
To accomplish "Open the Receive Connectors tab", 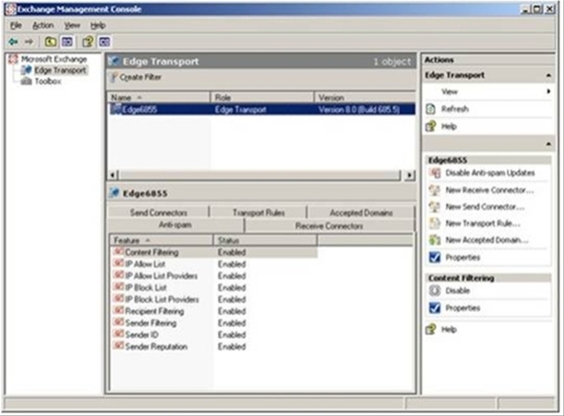I will 330,226.
